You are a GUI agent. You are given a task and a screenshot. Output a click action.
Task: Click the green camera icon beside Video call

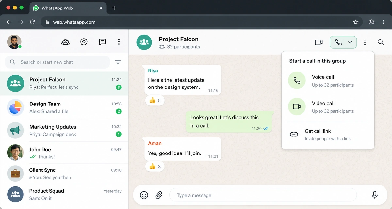point(297,106)
